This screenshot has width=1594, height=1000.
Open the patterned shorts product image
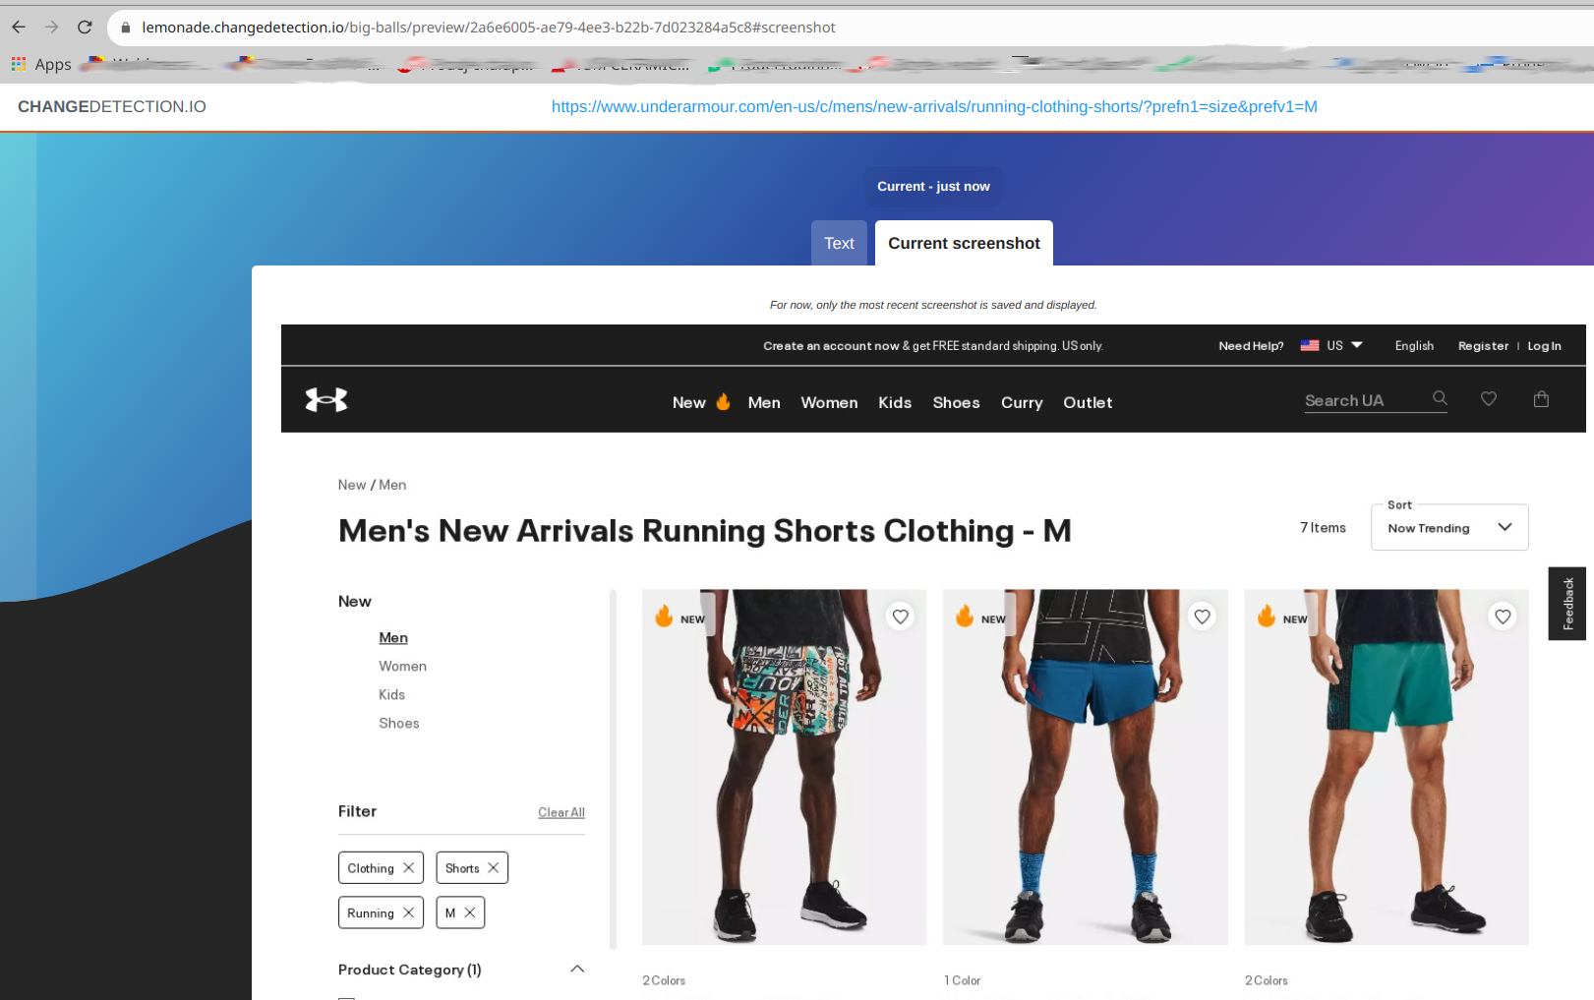[x=784, y=767]
